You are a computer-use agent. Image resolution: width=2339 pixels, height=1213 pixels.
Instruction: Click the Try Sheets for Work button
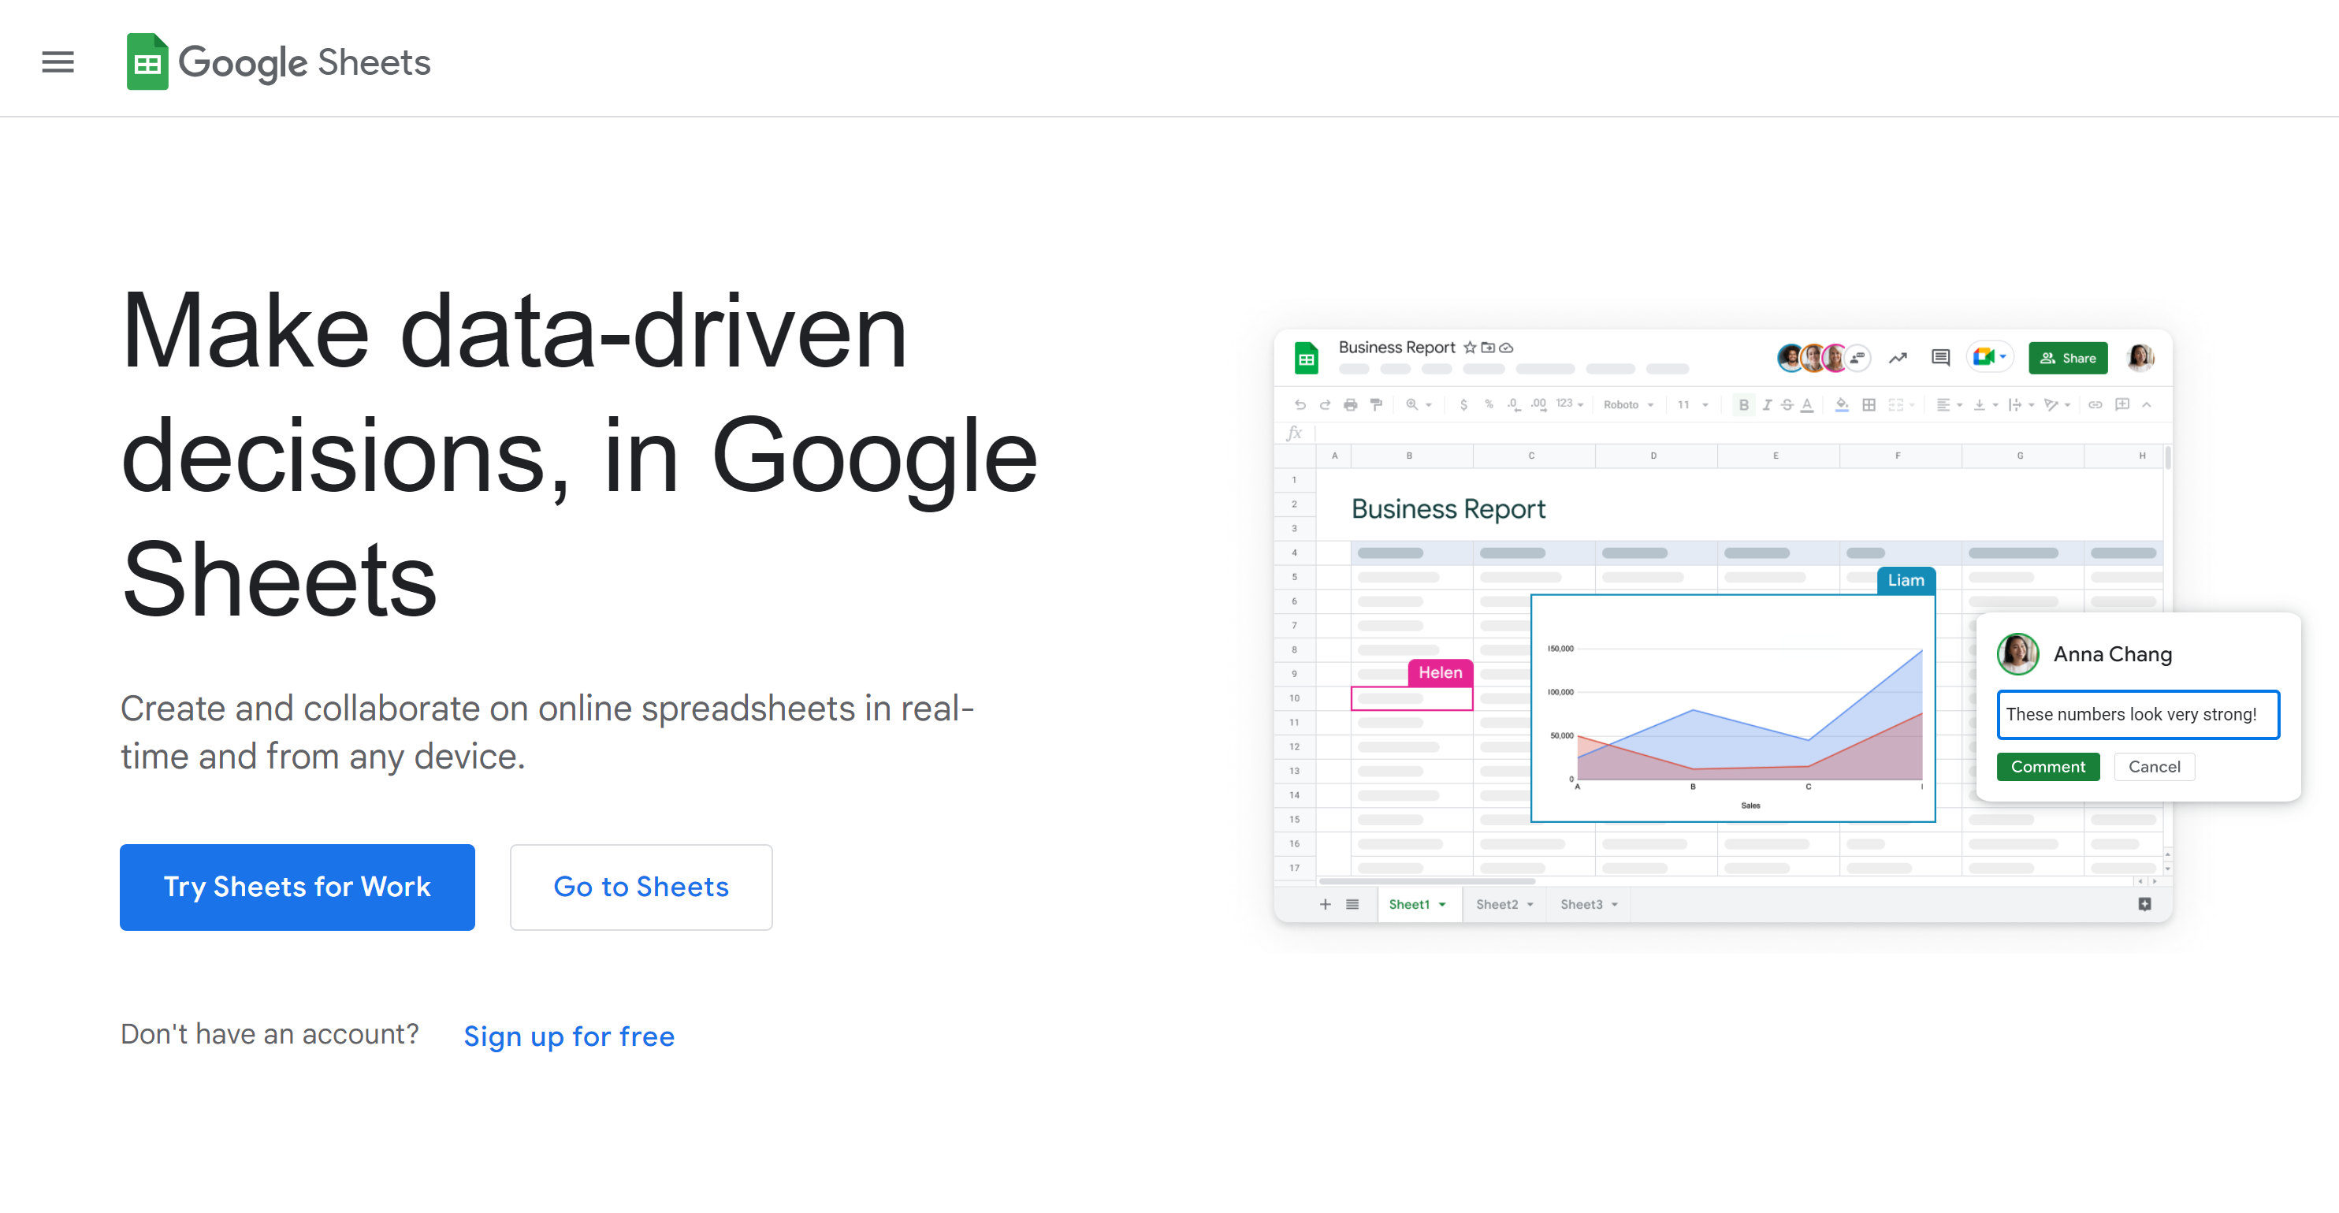click(x=297, y=887)
